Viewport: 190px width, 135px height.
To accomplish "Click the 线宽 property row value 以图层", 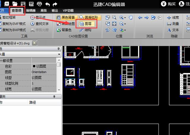I will (44, 89).
